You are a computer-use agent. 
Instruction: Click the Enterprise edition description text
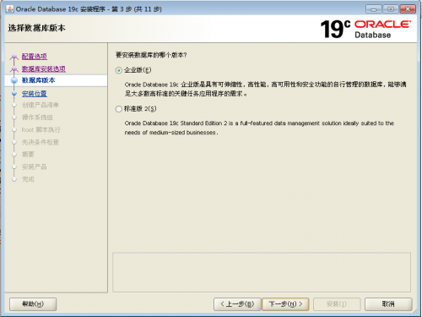(265, 89)
